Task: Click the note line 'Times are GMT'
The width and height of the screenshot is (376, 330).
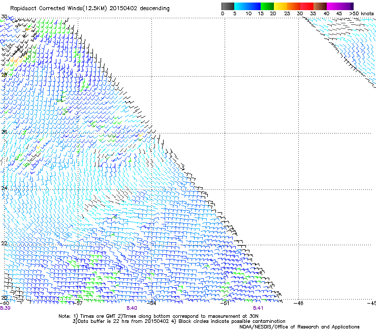Action: tap(98, 316)
